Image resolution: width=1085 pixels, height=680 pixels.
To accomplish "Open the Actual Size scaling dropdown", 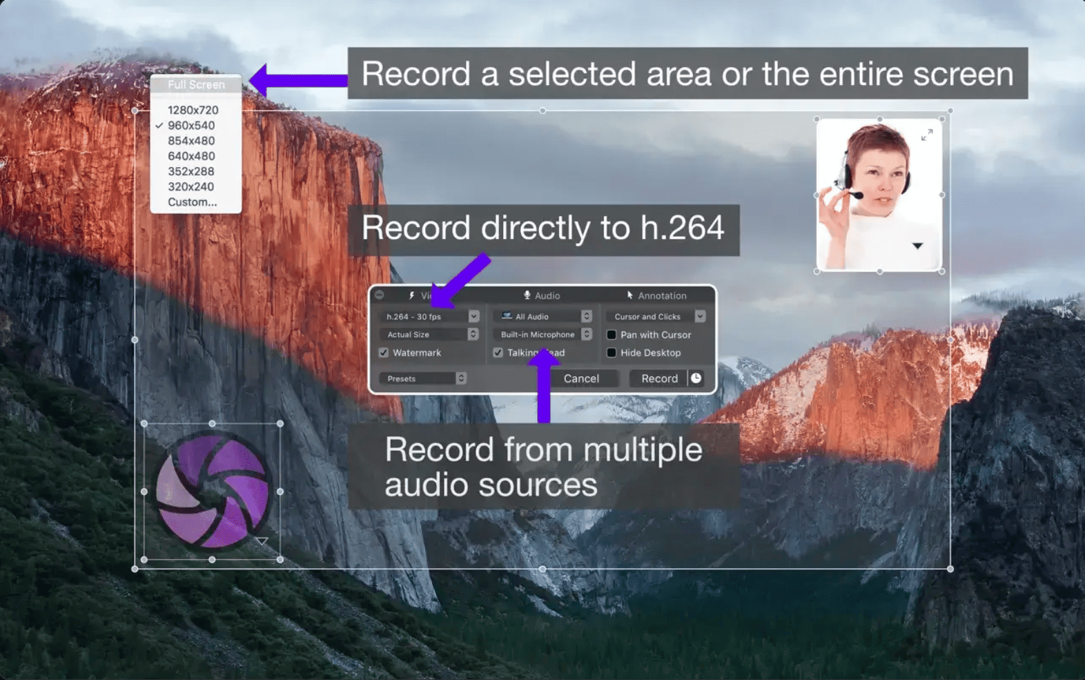I will [x=429, y=334].
